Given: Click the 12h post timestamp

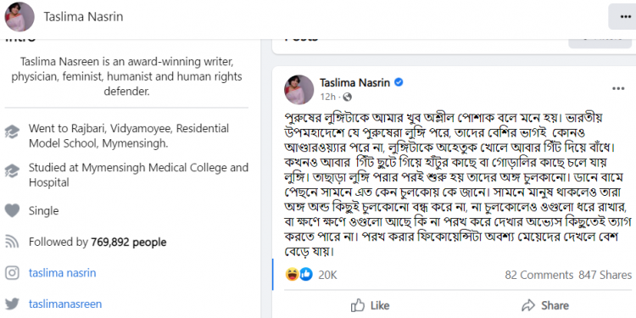Looking at the screenshot, I should (327, 97).
